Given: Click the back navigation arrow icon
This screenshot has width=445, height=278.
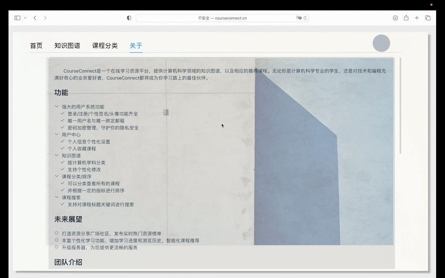Looking at the screenshot, I should click(35, 18).
